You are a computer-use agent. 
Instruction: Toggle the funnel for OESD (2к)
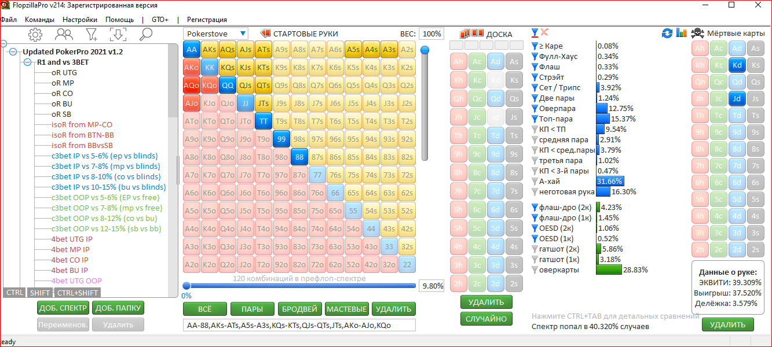coord(535,228)
